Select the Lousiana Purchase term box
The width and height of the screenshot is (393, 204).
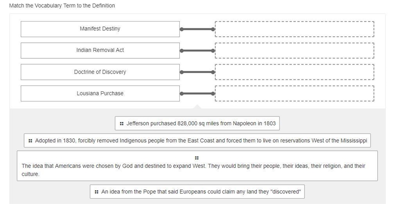point(100,93)
